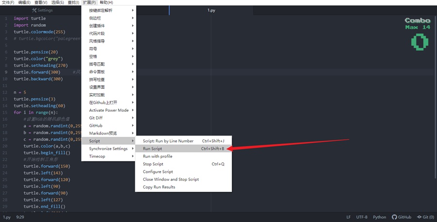Choose Run with profile
This screenshot has height=222, width=437.
(157, 156)
